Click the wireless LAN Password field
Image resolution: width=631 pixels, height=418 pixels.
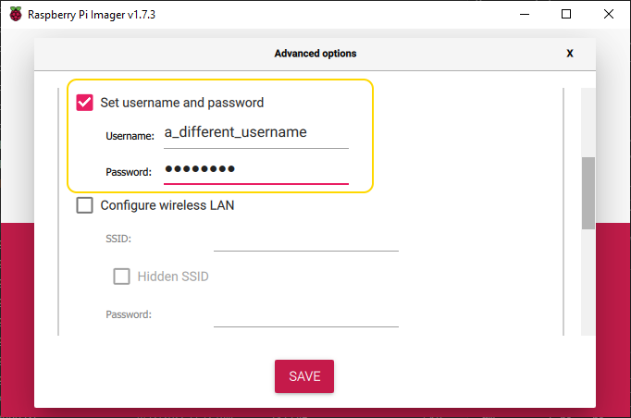pyautogui.click(x=305, y=314)
